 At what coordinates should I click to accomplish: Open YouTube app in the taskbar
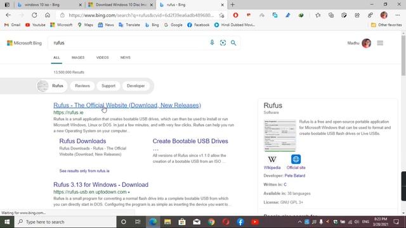pos(255,222)
